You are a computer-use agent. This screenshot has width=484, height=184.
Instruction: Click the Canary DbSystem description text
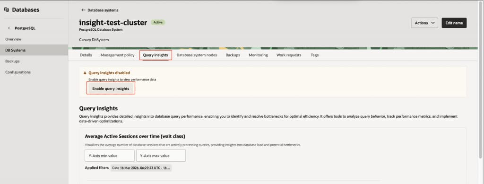click(x=94, y=40)
